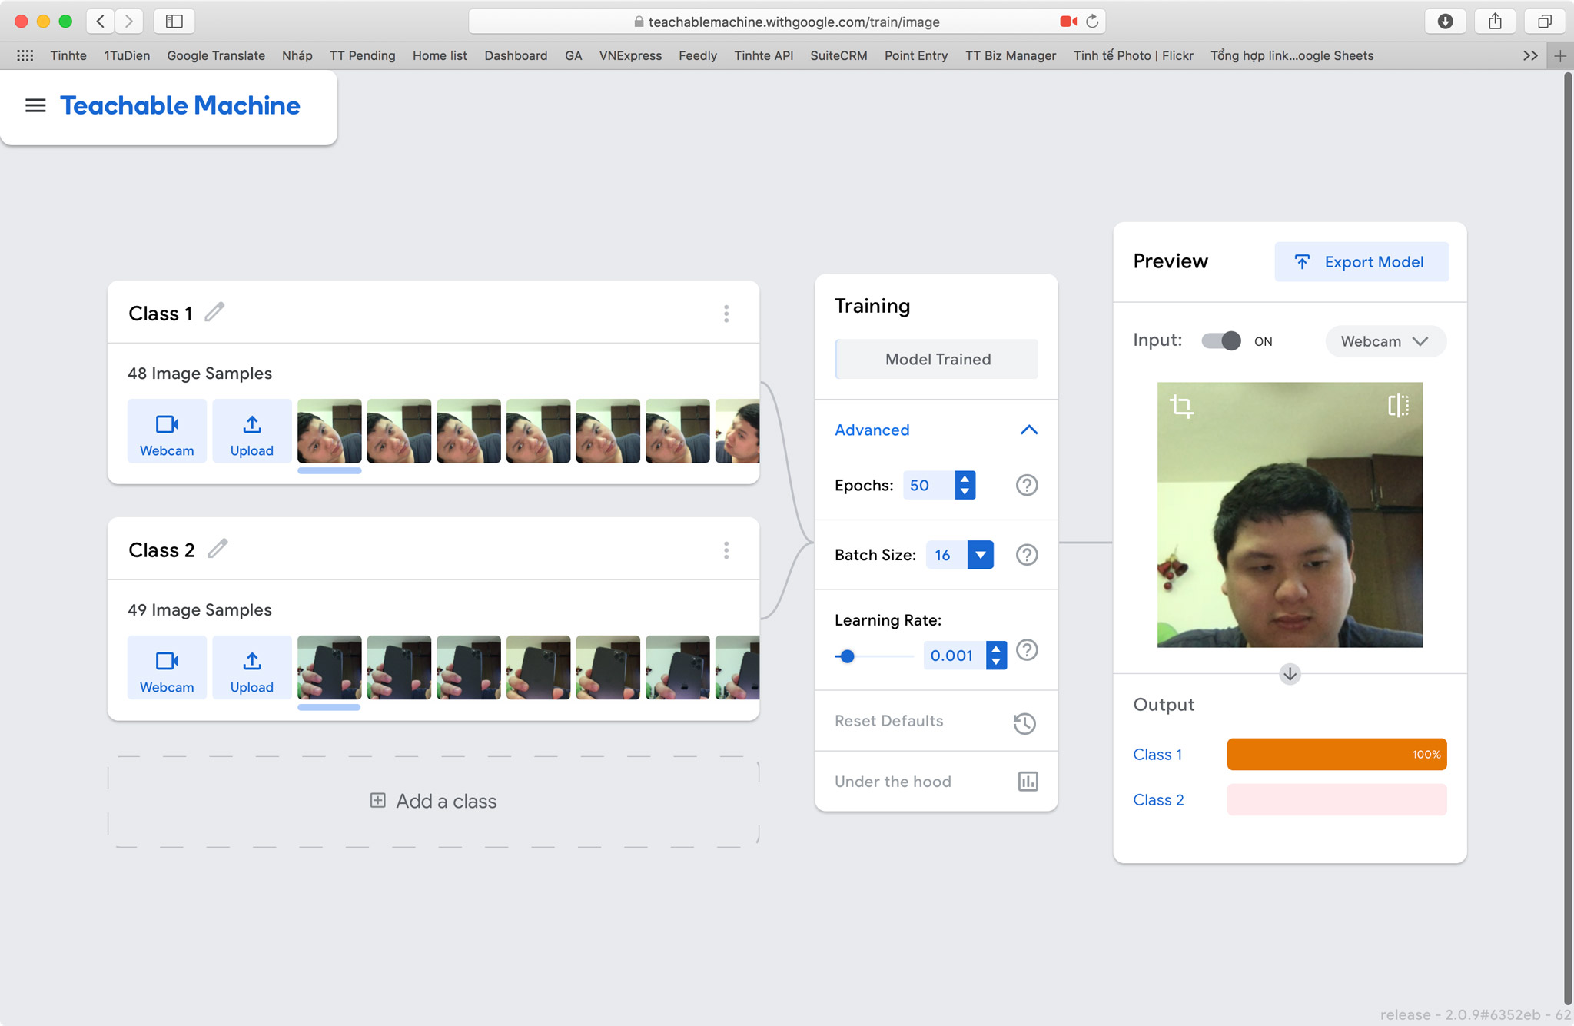Adjust the Epochs stepper arrows

pyautogui.click(x=965, y=485)
